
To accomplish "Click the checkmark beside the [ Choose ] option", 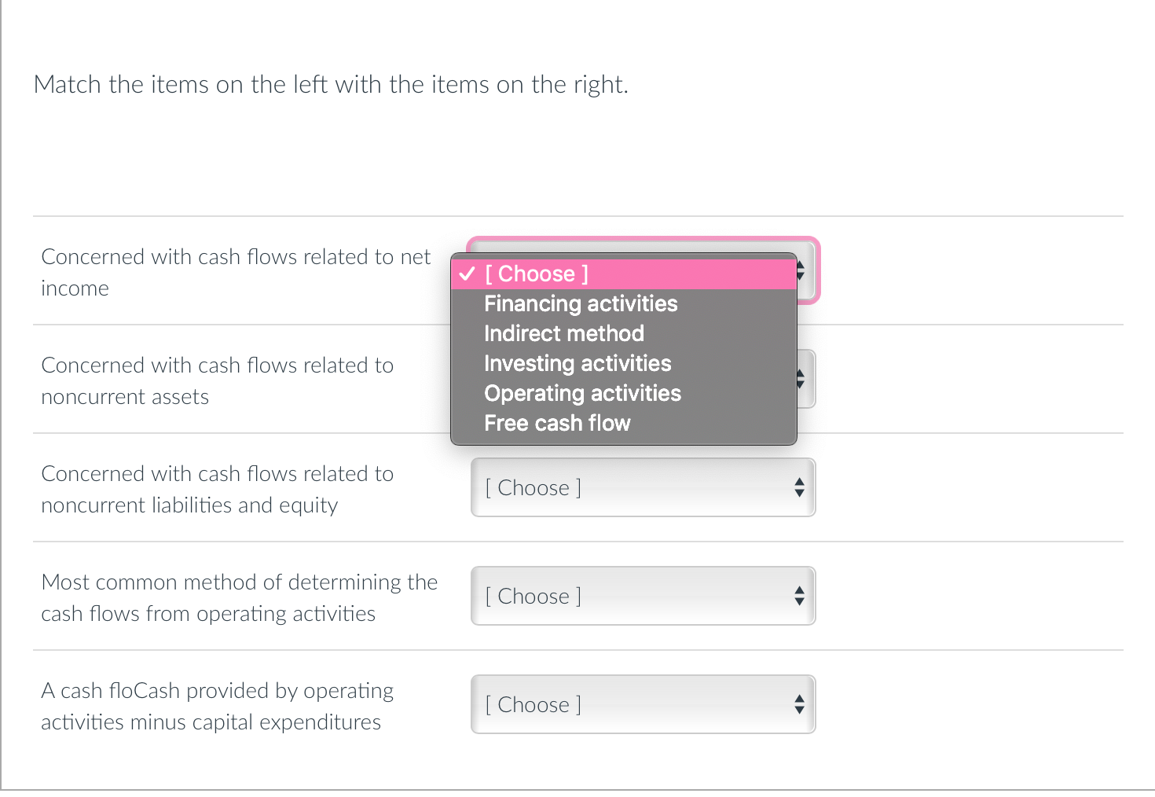I will 467,274.
